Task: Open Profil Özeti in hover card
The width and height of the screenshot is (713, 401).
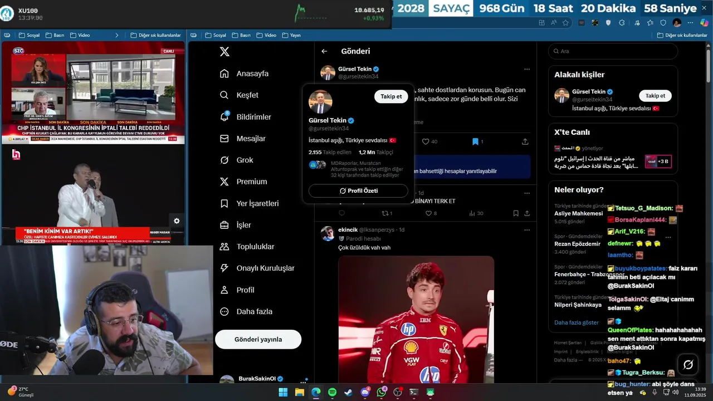Action: [358, 191]
